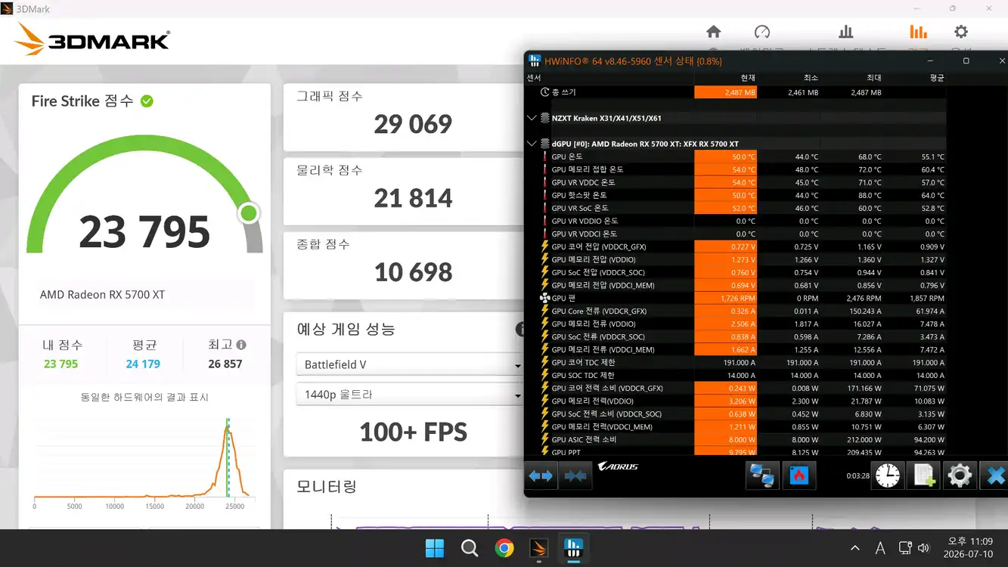This screenshot has height=567, width=1008.
Task: Click the 최고 score 26 857
Action: pos(225,364)
